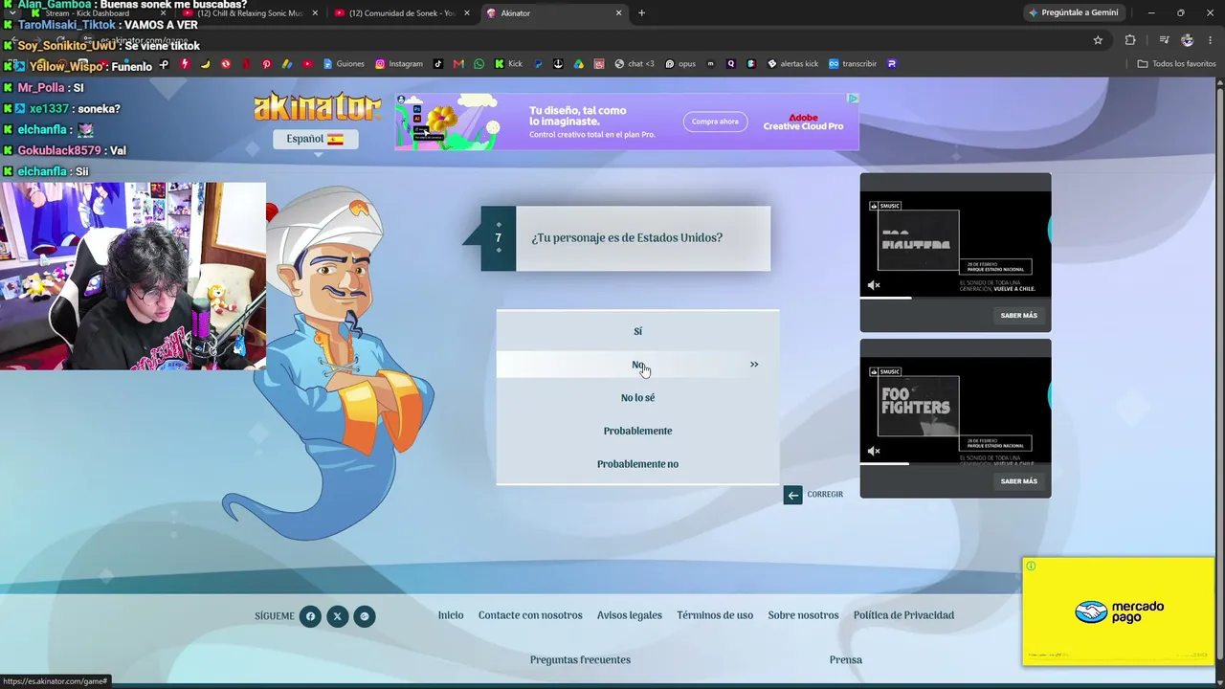Seek the upper video ad progress bar
This screenshot has width=1225, height=689.
click(x=955, y=299)
